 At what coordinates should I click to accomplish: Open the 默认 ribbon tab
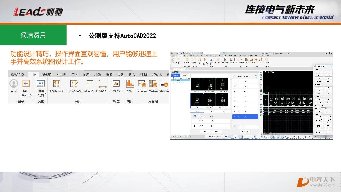point(120,75)
